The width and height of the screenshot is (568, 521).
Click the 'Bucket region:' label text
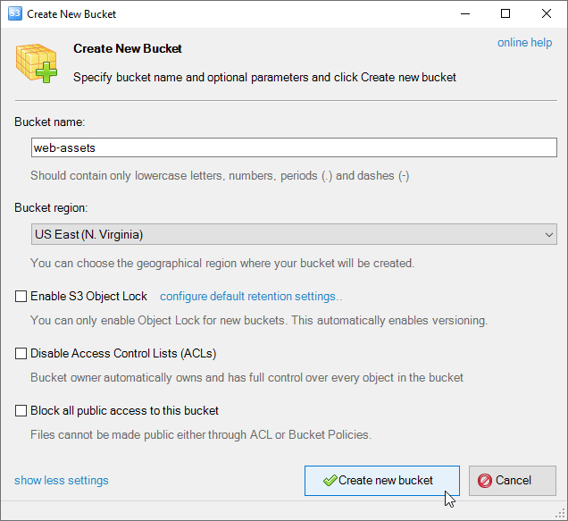click(51, 207)
